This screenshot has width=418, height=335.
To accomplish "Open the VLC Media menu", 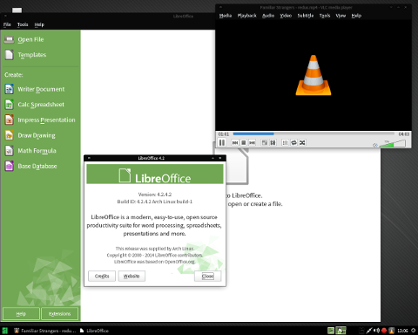I will (226, 16).
